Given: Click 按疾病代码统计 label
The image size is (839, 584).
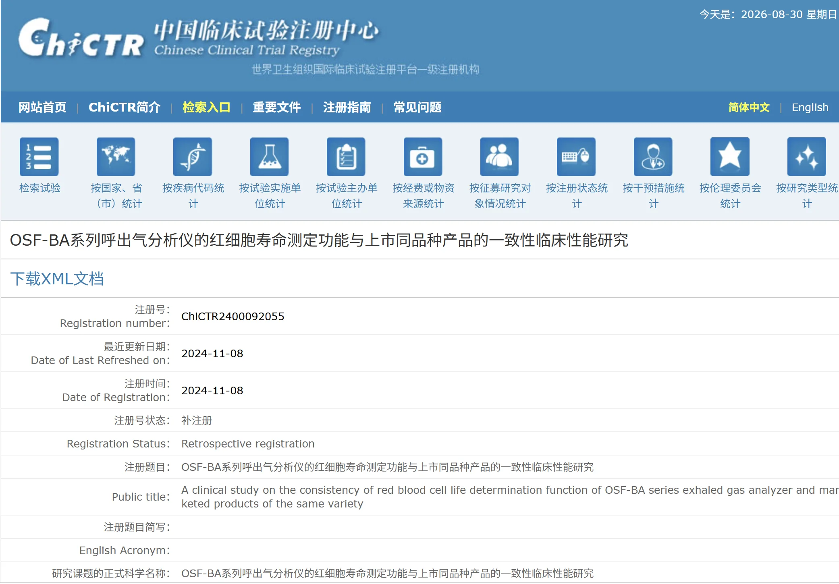Looking at the screenshot, I should (x=193, y=196).
